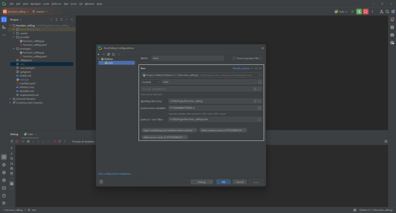Open the main run configuration selector in the top toolbar
Screen dimensions: 396x213
(x=341, y=12)
